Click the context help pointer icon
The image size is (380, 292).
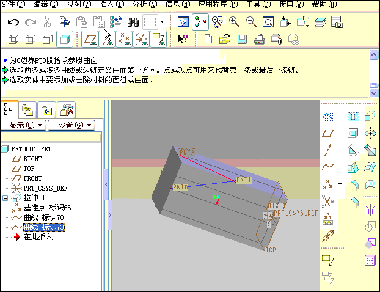tap(183, 39)
